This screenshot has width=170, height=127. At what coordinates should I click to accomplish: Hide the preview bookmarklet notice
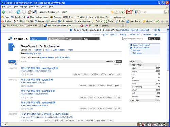(x=157, y=30)
